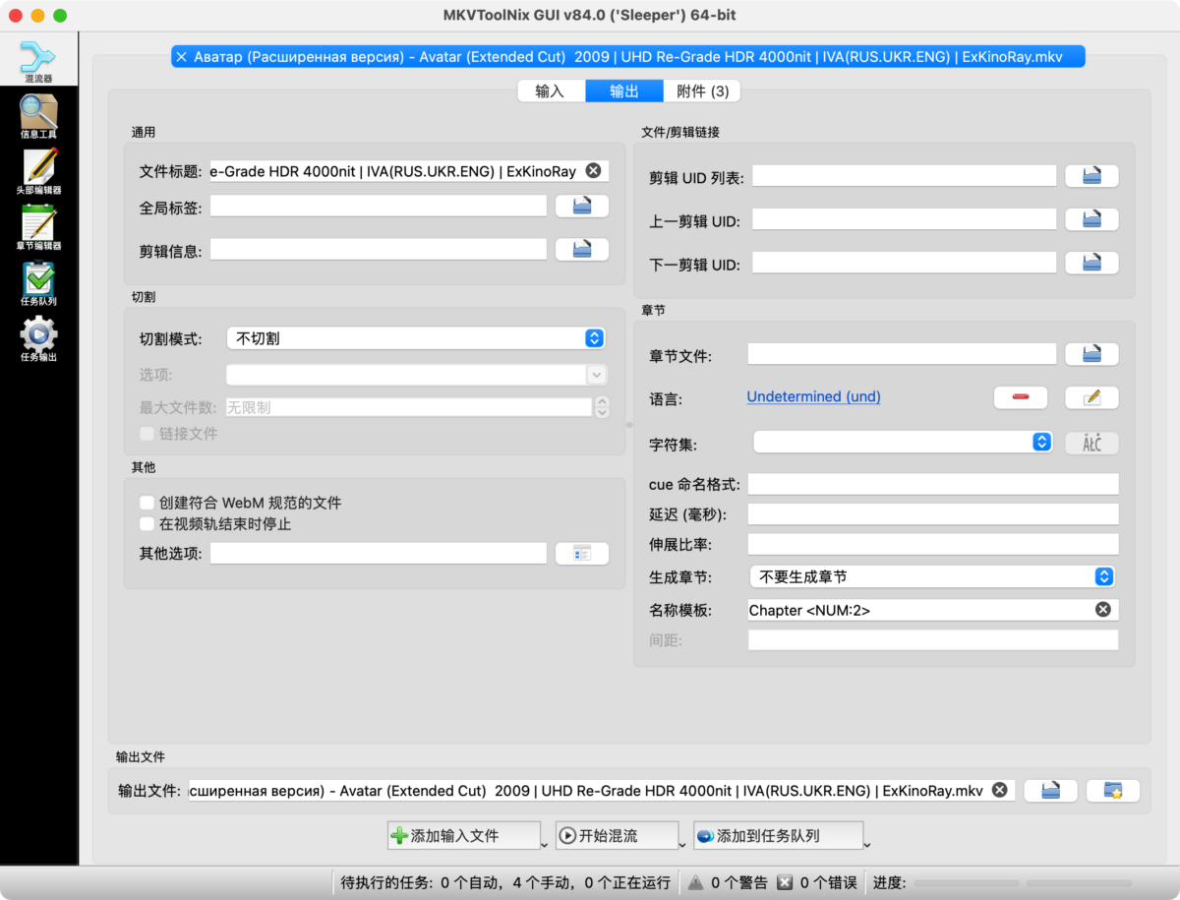Click the 字符集 preview button
The image size is (1180, 900).
coord(1091,443)
